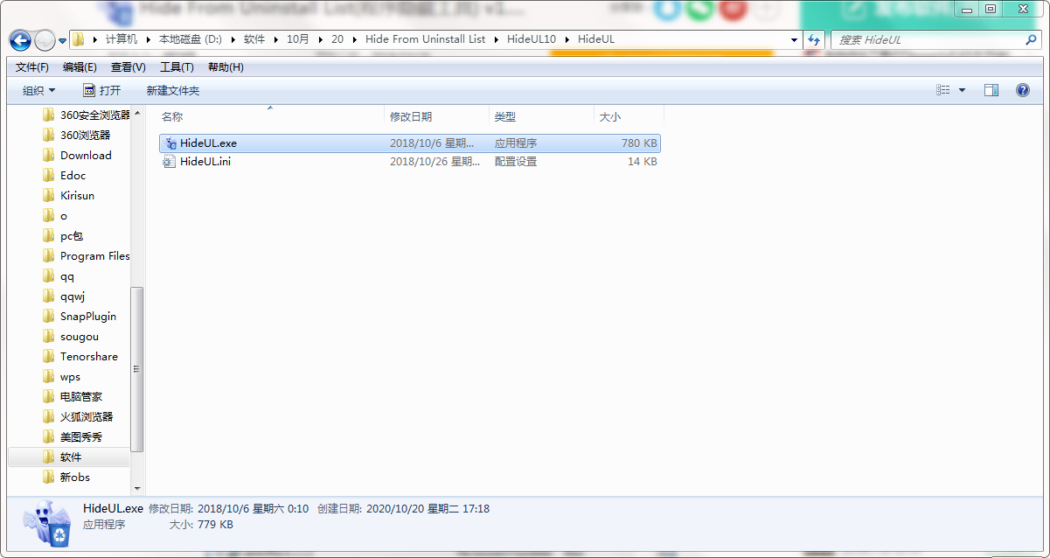
Task: Select the 火狐浏览器 folder in tree
Action: pyautogui.click(x=78, y=416)
